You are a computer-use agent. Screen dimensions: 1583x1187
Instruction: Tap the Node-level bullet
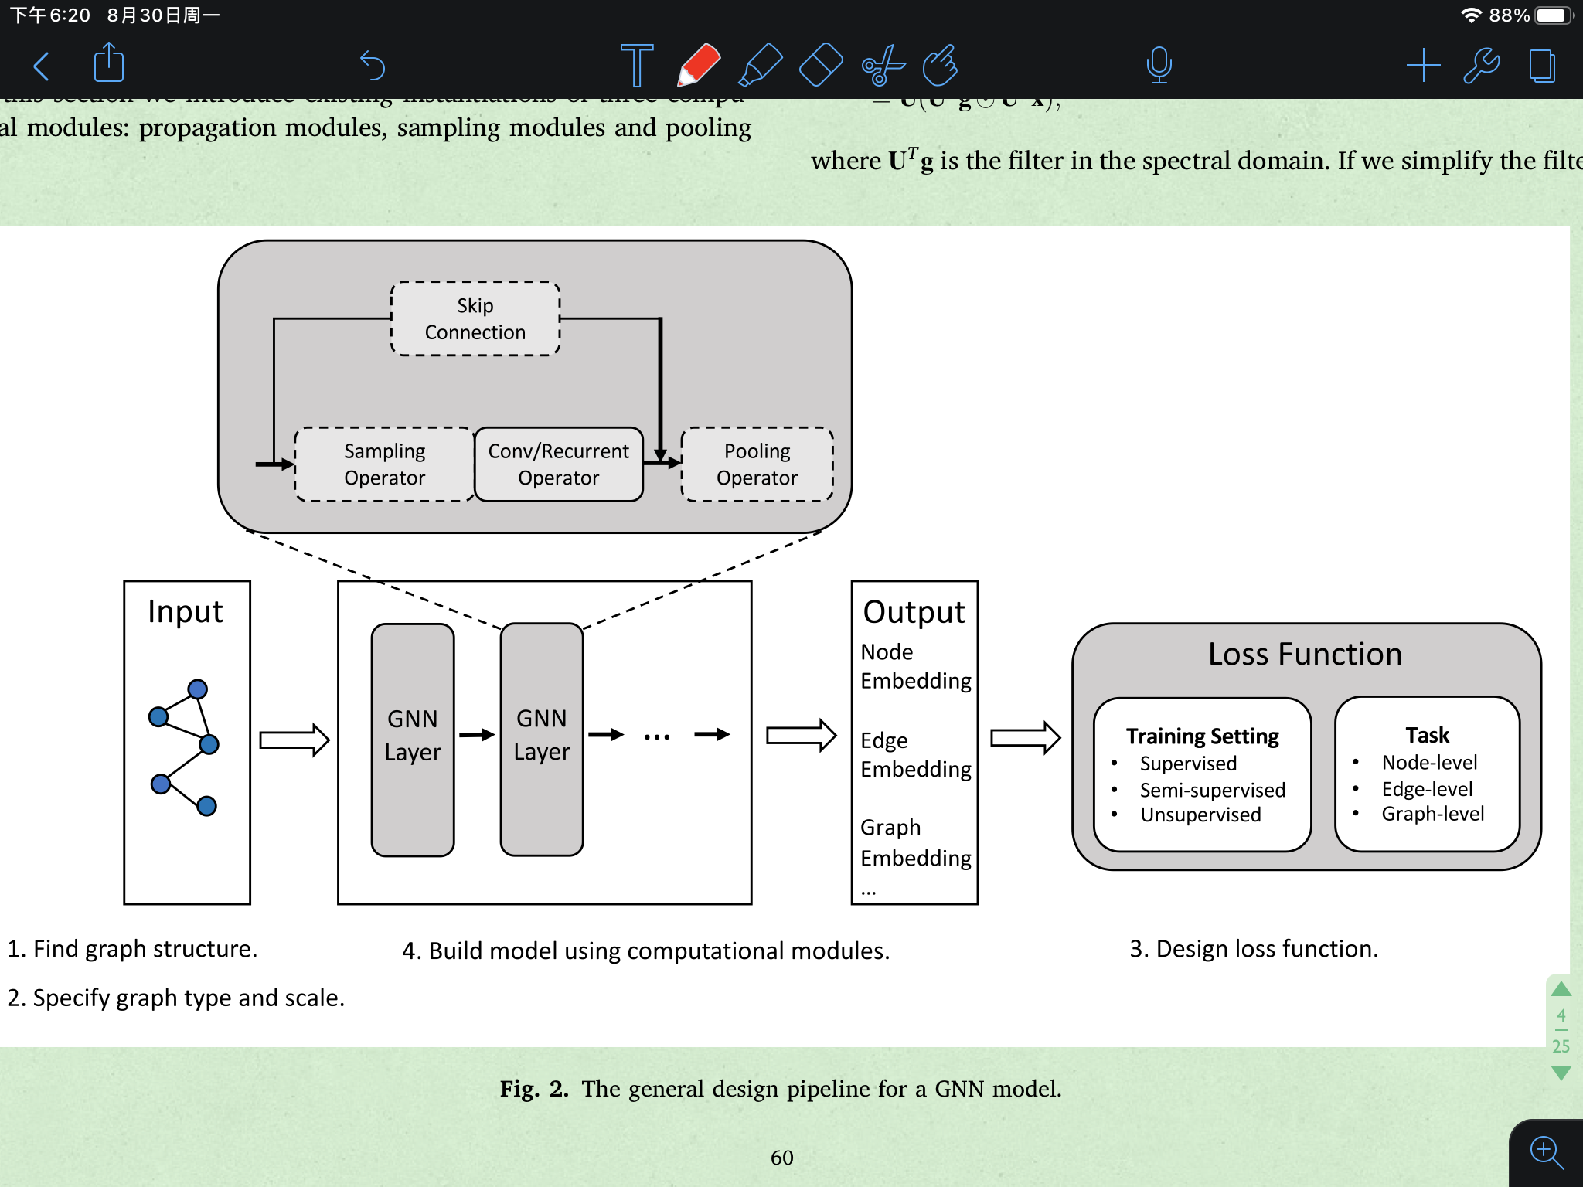[x=1429, y=763]
